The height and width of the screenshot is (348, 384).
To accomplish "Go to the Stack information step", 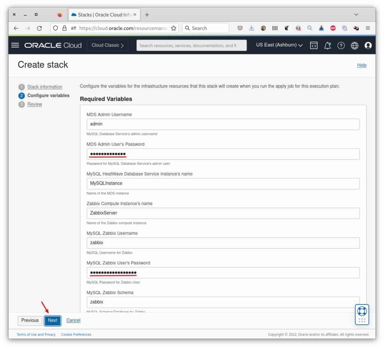I will coord(45,87).
